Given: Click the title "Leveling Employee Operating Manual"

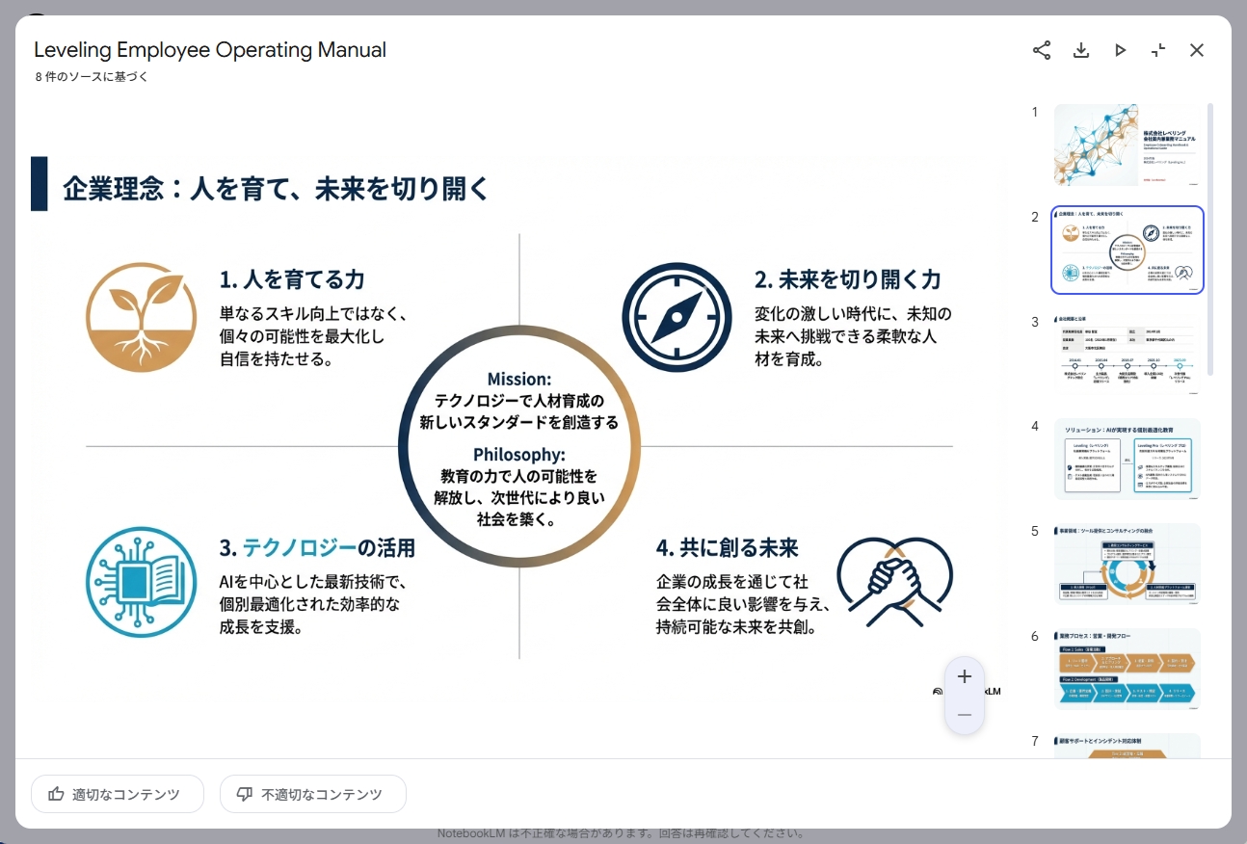Looking at the screenshot, I should pyautogui.click(x=210, y=50).
